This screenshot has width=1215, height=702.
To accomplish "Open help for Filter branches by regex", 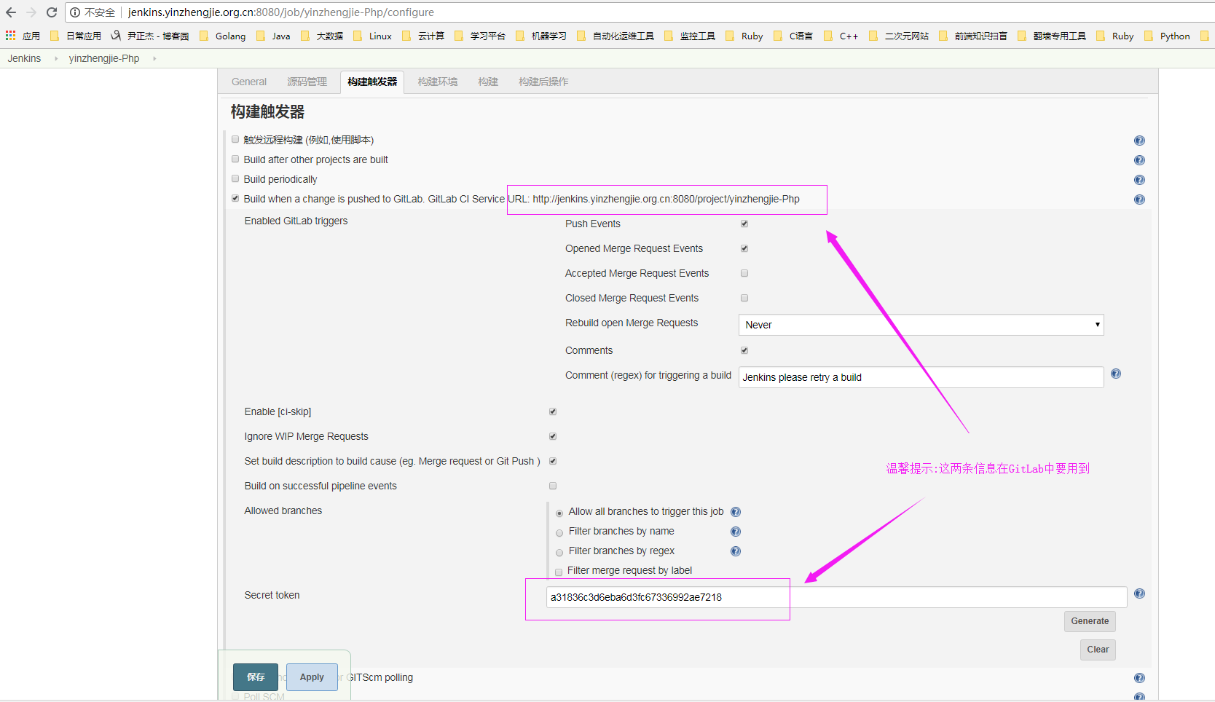I will coord(736,551).
